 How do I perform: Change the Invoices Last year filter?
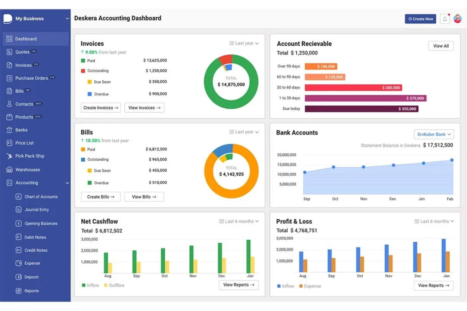pos(244,43)
